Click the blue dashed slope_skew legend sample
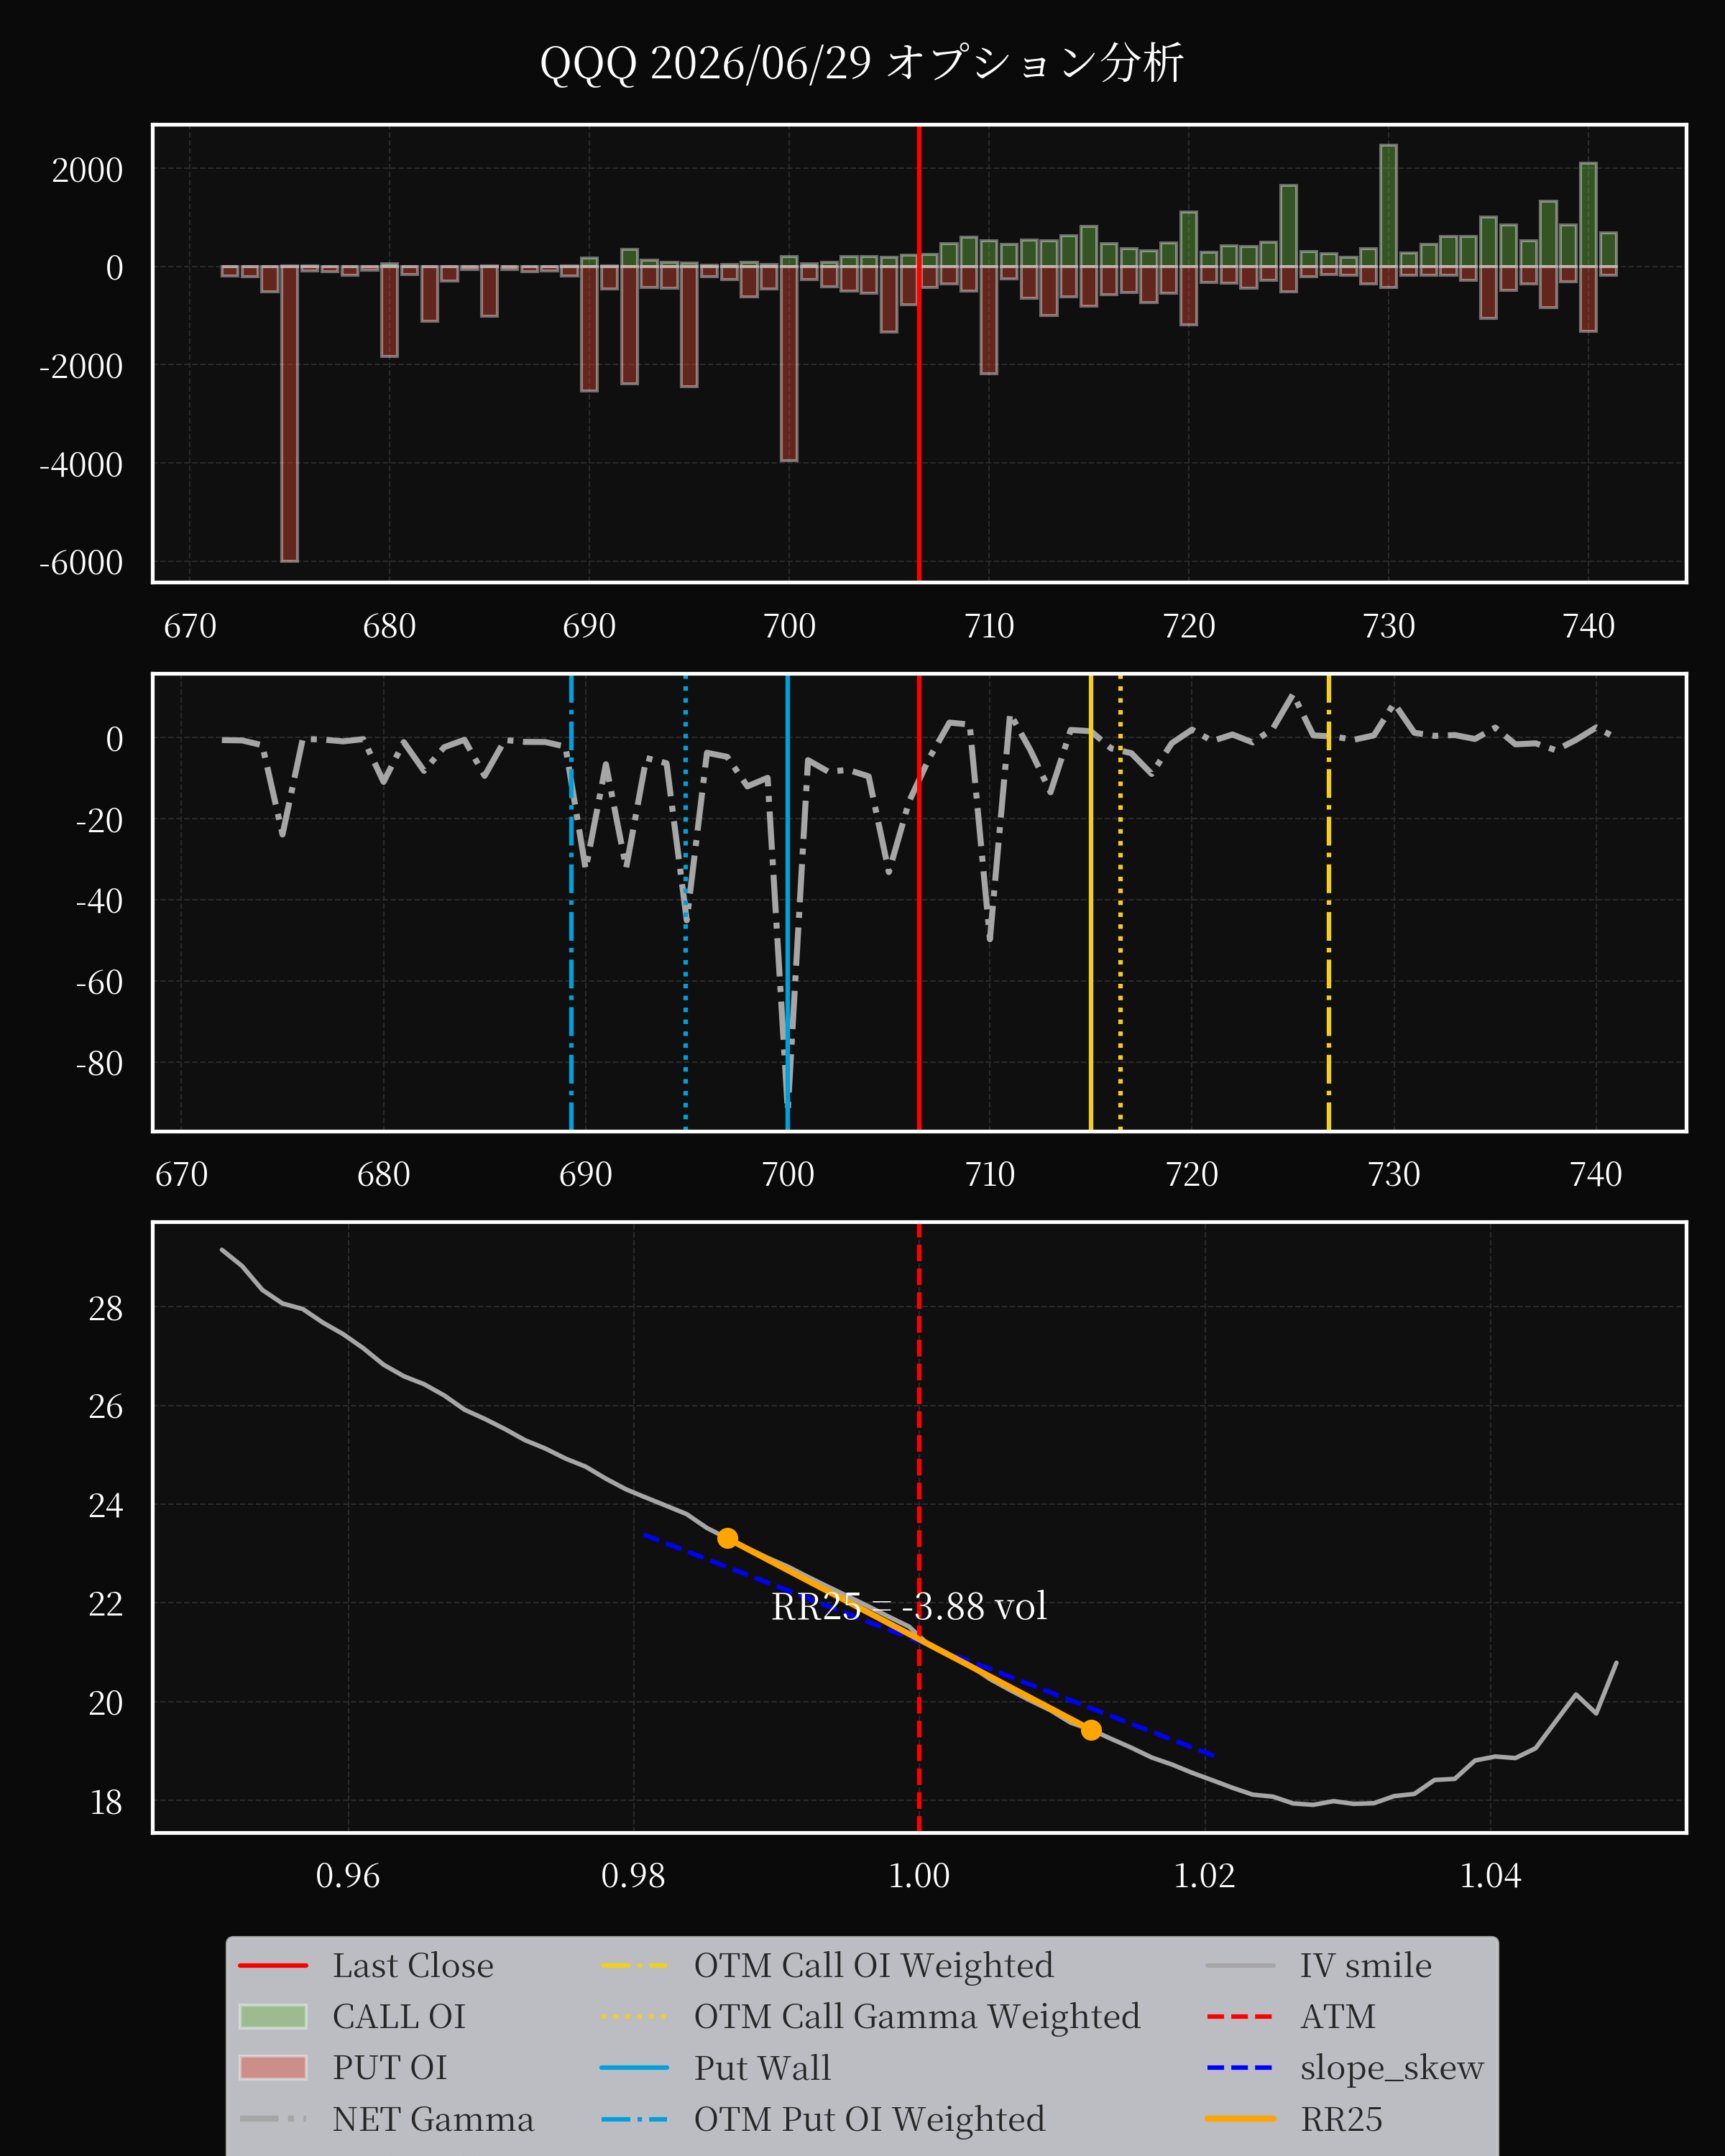 click(1240, 2068)
